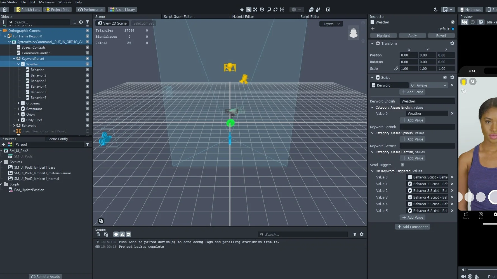This screenshot has width=497, height=279.
Task: Collapse On Keyword Triggered values section
Action: click(372, 171)
